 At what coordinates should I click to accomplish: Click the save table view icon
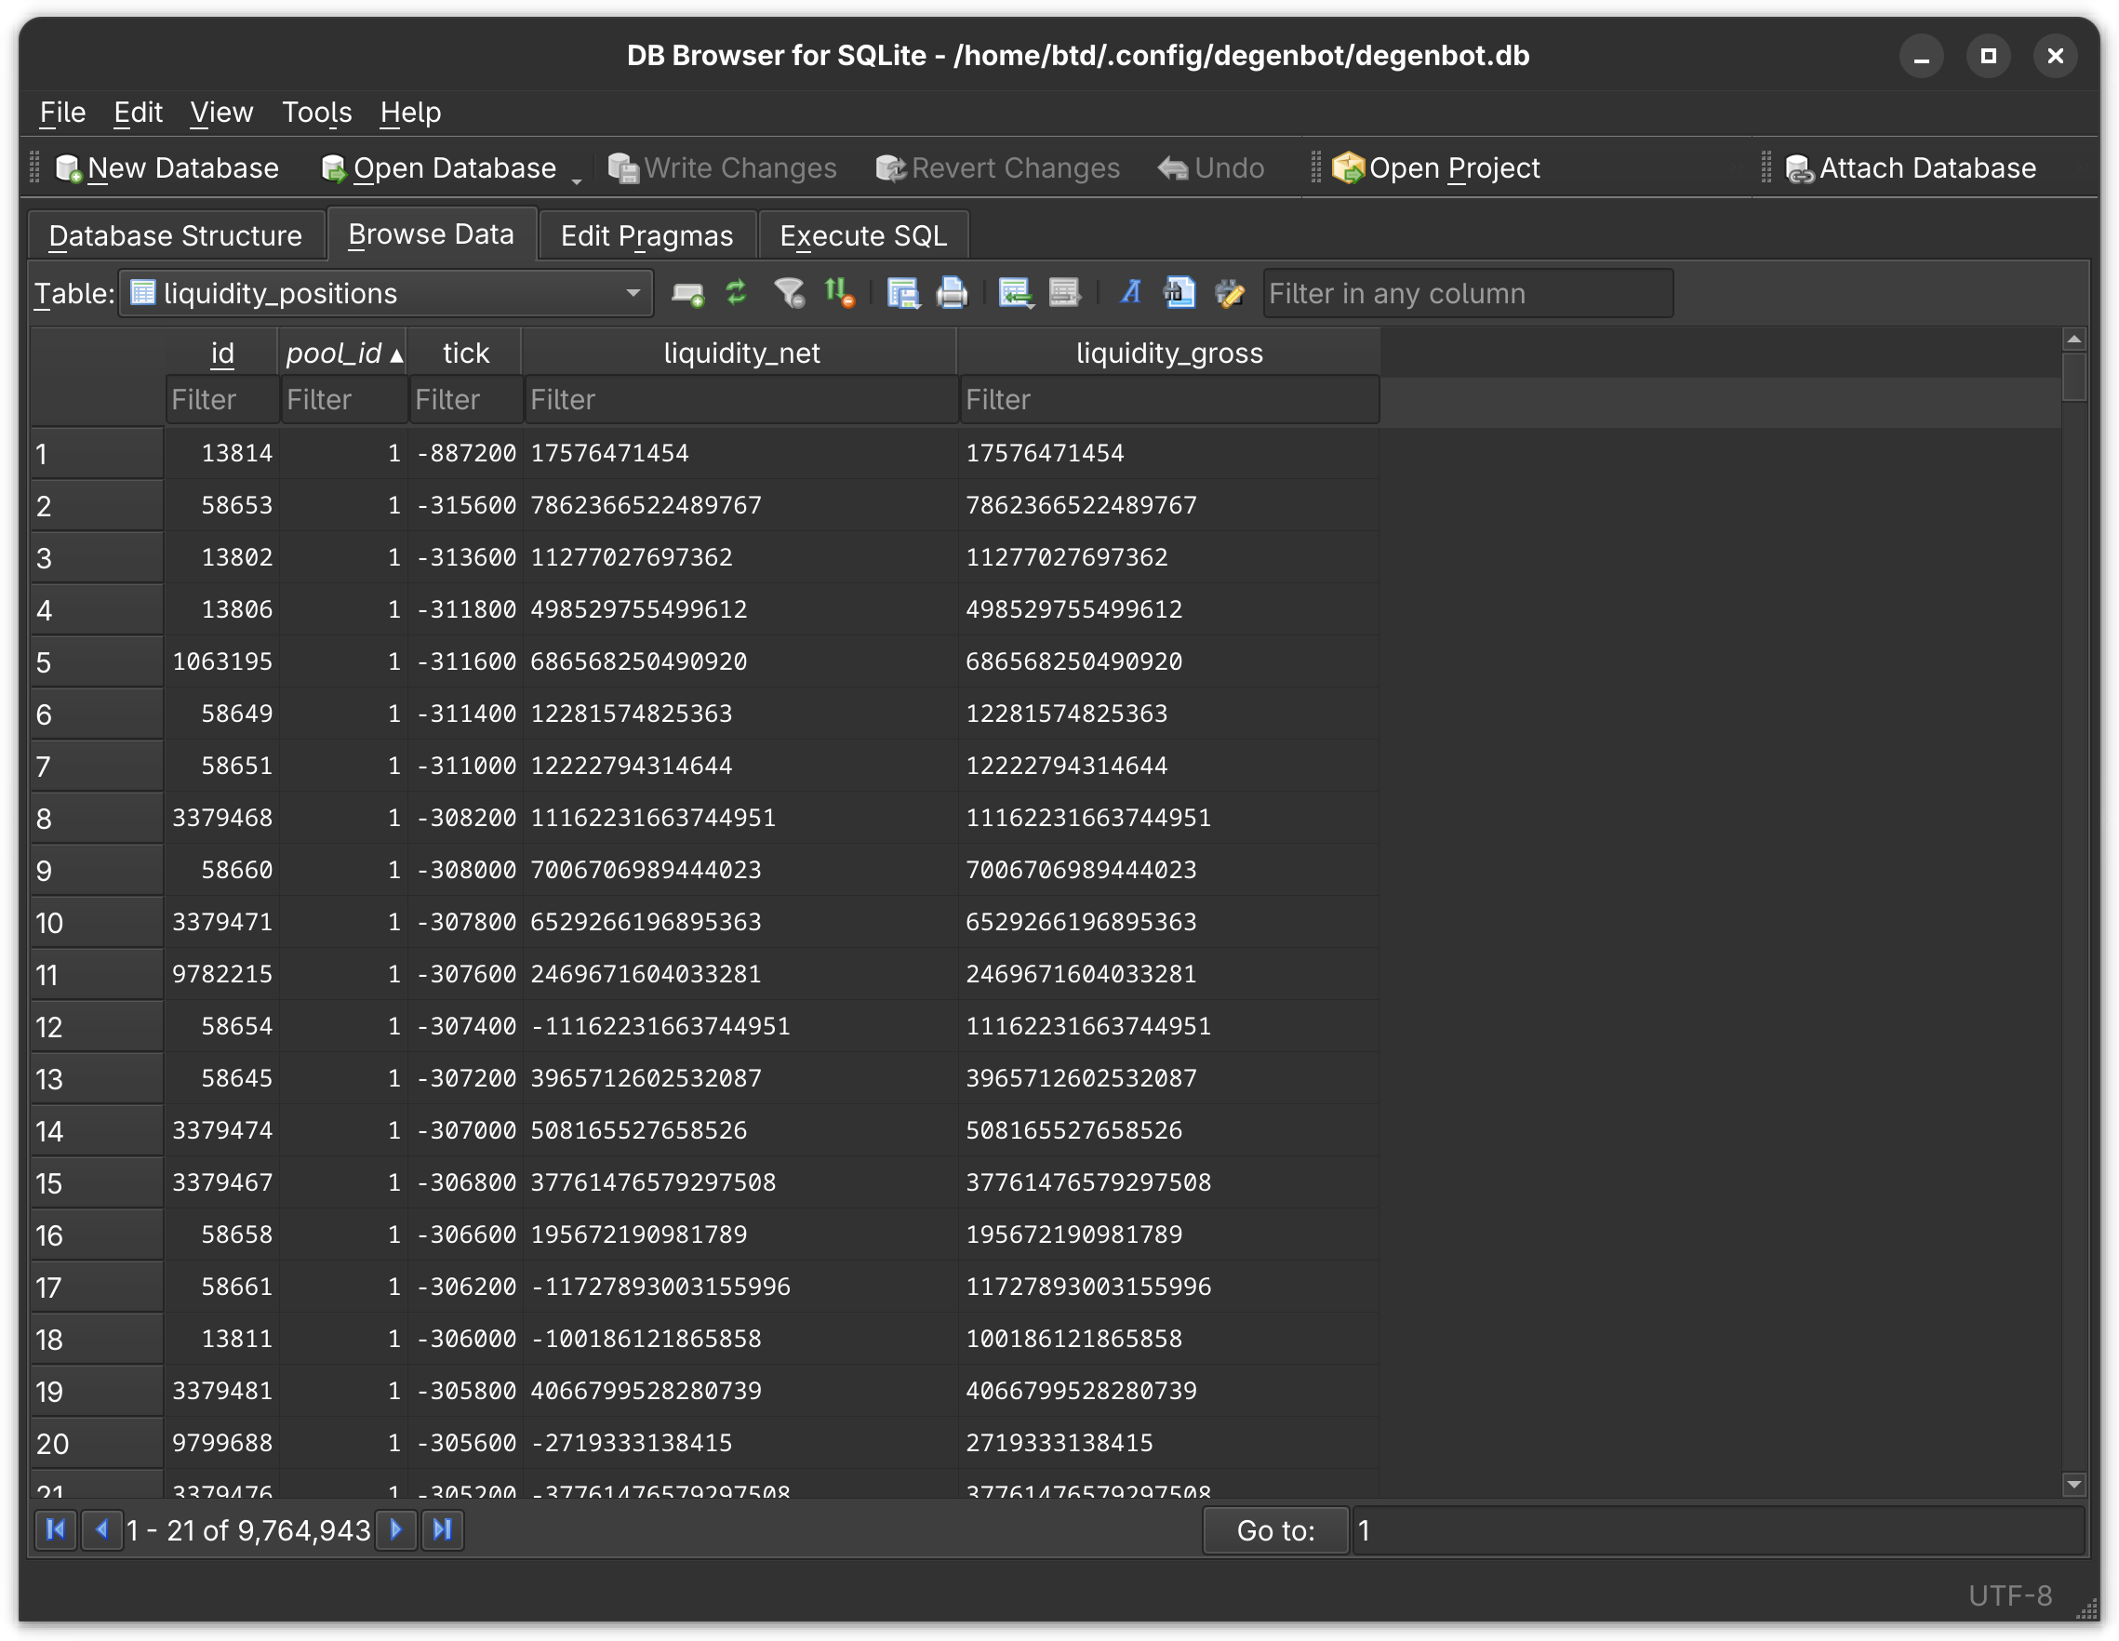coord(902,293)
